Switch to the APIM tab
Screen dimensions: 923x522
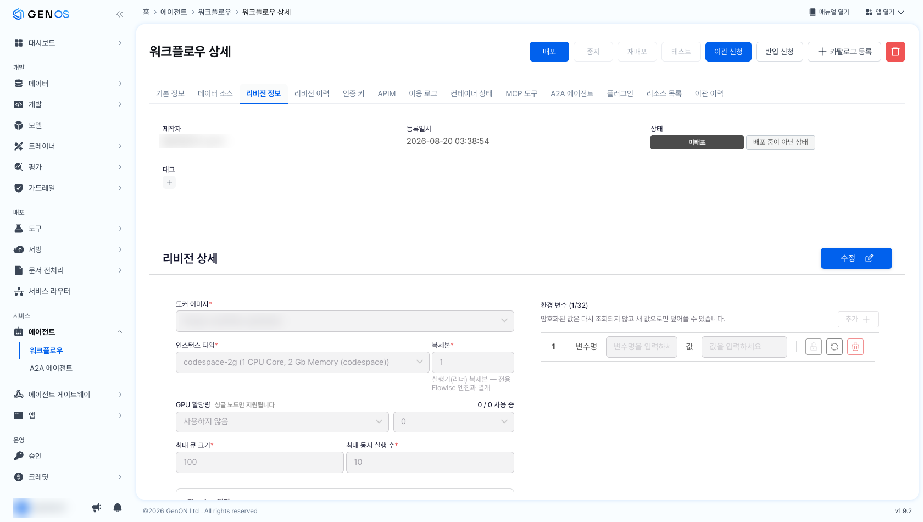(x=387, y=93)
